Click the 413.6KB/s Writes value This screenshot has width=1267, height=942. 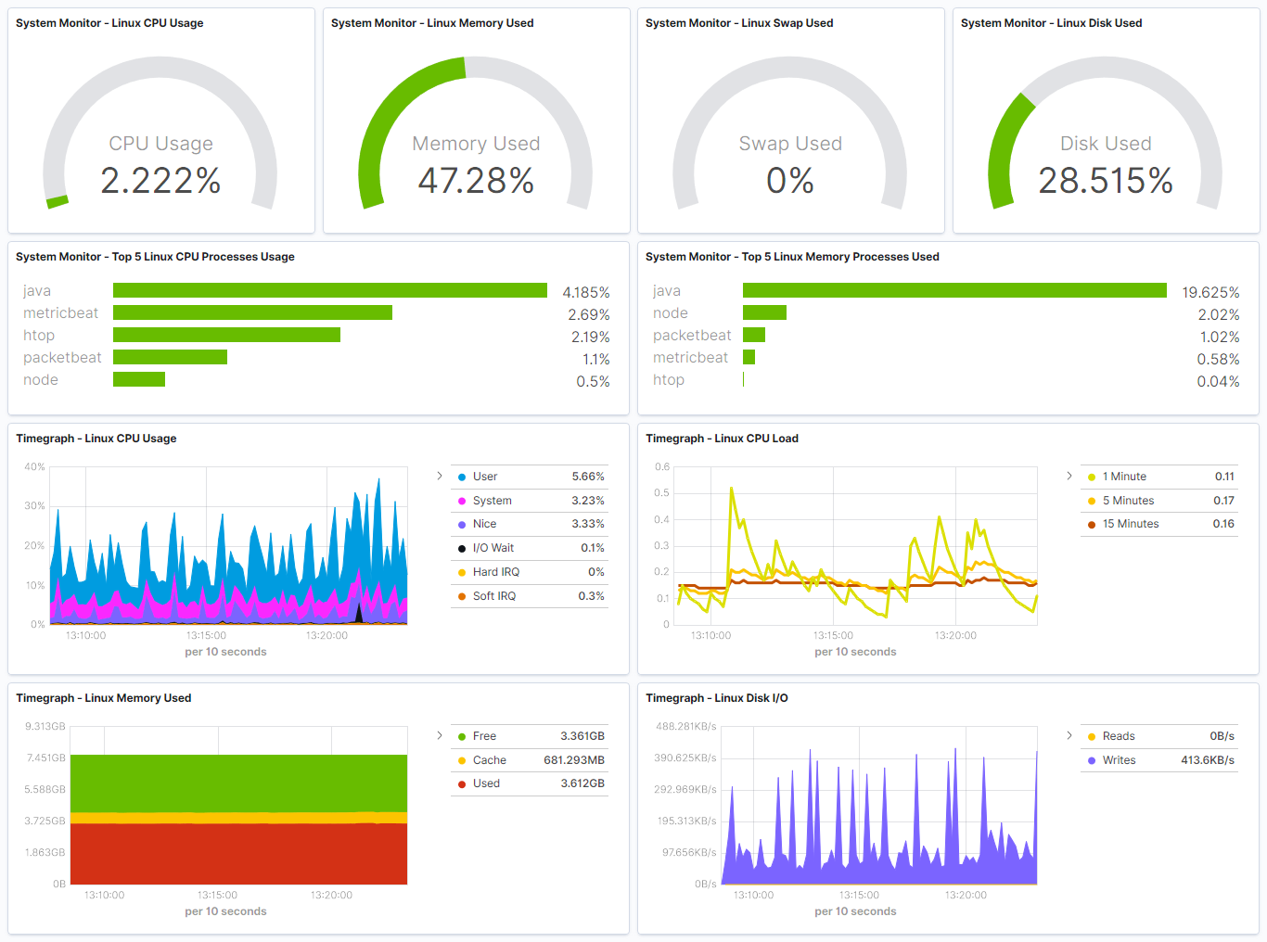pyautogui.click(x=1208, y=760)
